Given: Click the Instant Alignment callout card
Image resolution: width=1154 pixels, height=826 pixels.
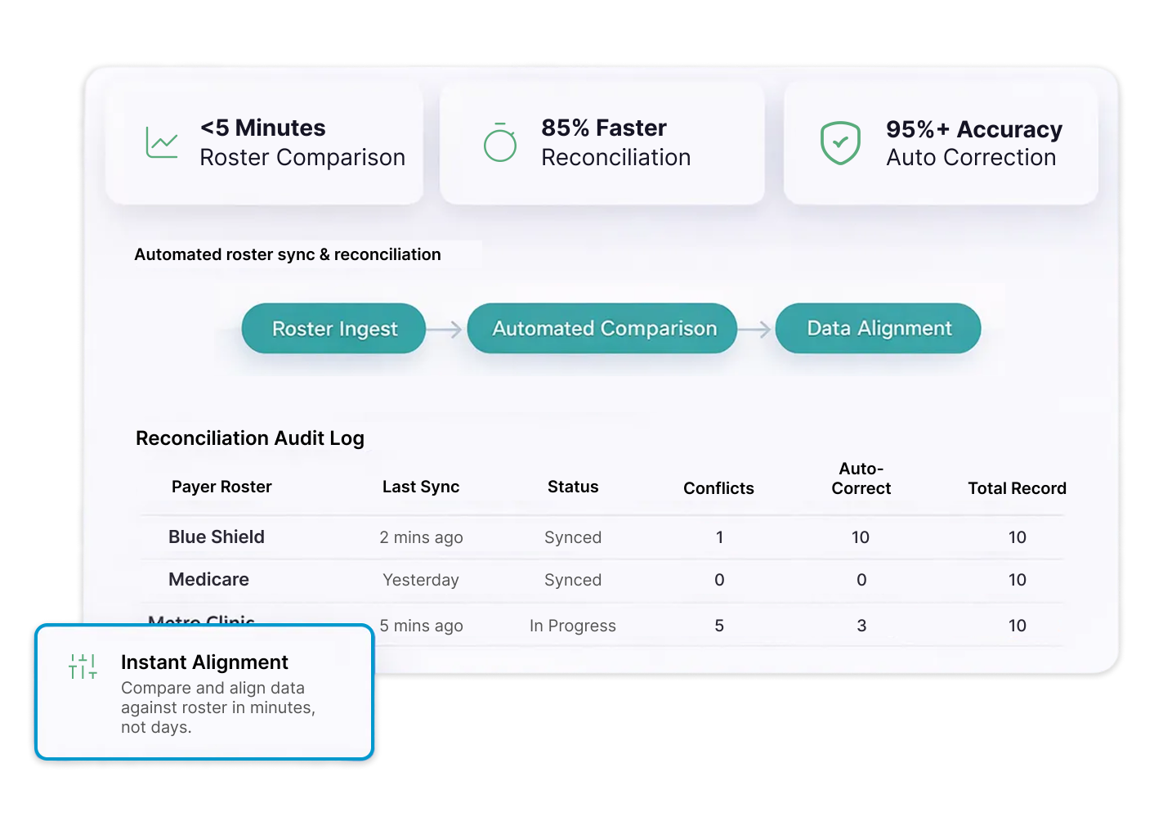Looking at the screenshot, I should [x=204, y=692].
